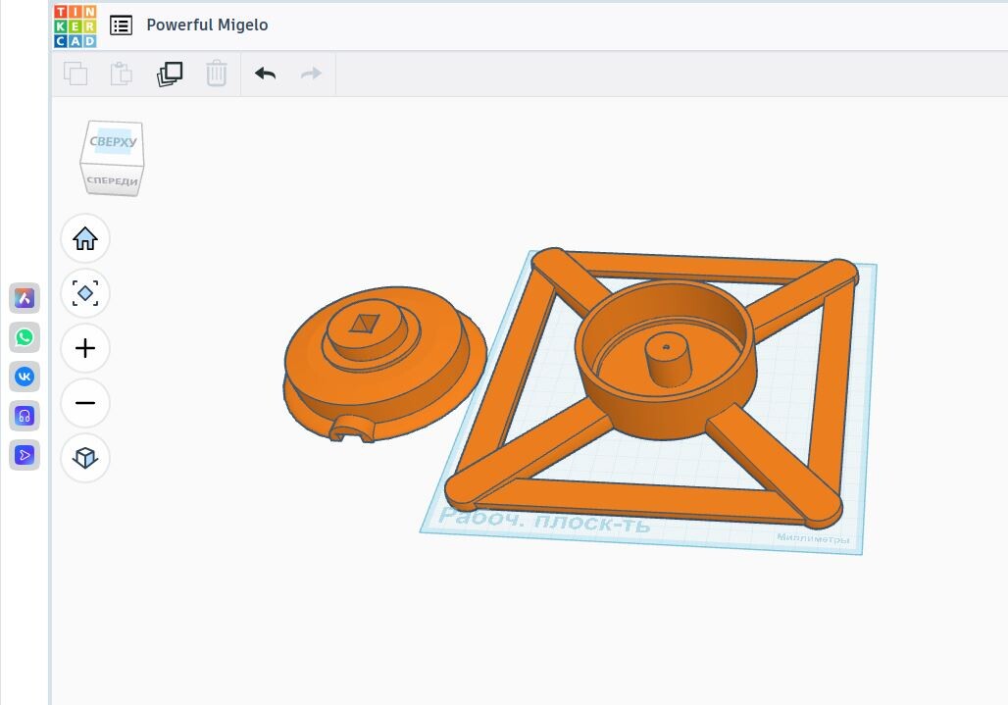
Task: Reset to Home view
Action: click(85, 238)
